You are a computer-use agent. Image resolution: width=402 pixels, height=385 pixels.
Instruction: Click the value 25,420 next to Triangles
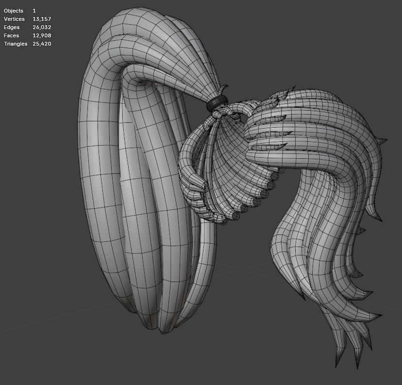(x=41, y=44)
